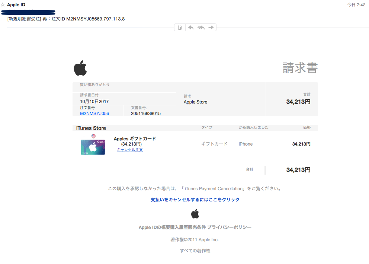The height and width of the screenshot is (264, 369).
Task: Click the キャンセル注文 link
Action: (130, 150)
